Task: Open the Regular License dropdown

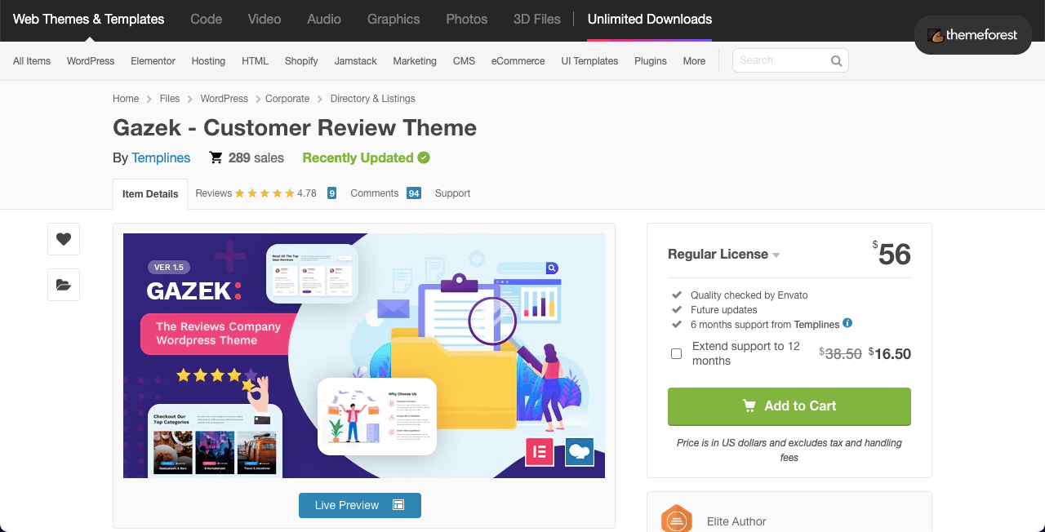Action: [723, 254]
